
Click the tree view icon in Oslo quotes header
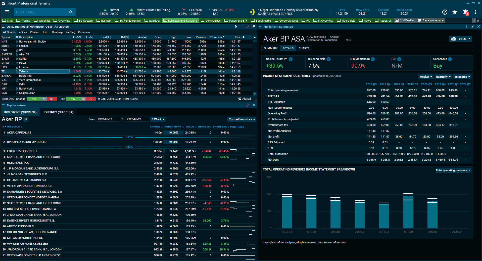(236, 27)
